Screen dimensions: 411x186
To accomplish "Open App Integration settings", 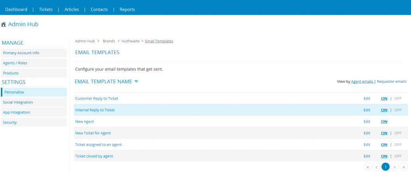I will click(x=34, y=112).
